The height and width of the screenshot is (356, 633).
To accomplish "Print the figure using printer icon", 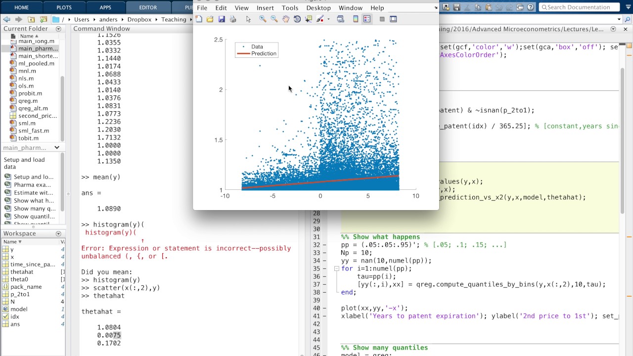I will click(233, 19).
